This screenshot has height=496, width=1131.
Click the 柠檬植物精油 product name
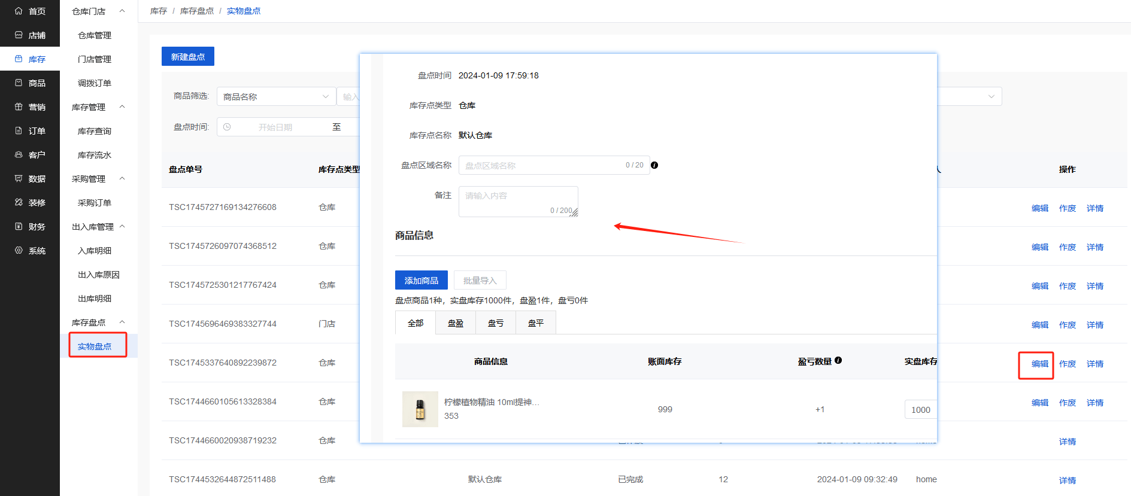pyautogui.click(x=492, y=402)
